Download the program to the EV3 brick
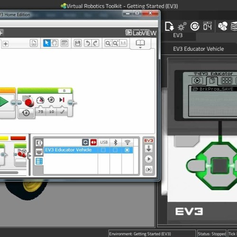 [x=149, y=148]
